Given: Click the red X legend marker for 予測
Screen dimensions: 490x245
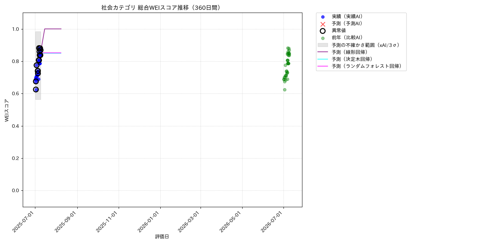Looking at the screenshot, I should pyautogui.click(x=323, y=24).
